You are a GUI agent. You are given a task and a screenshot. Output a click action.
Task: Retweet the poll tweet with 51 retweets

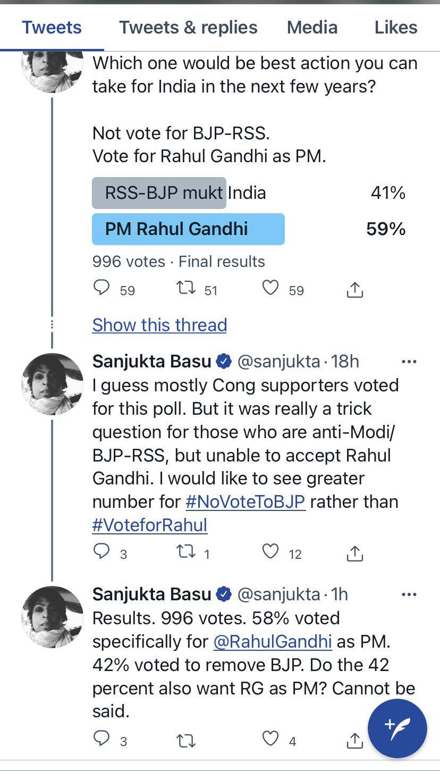[185, 288]
